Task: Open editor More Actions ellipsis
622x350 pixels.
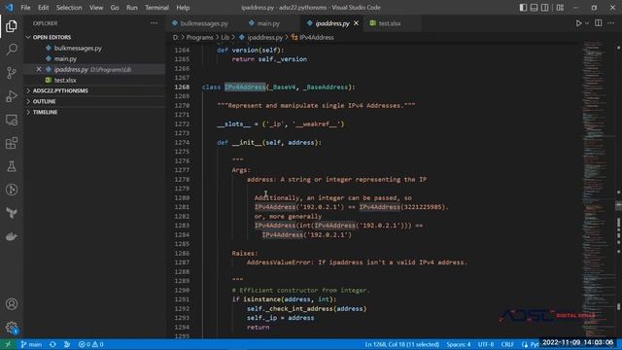Action: pyautogui.click(x=611, y=23)
